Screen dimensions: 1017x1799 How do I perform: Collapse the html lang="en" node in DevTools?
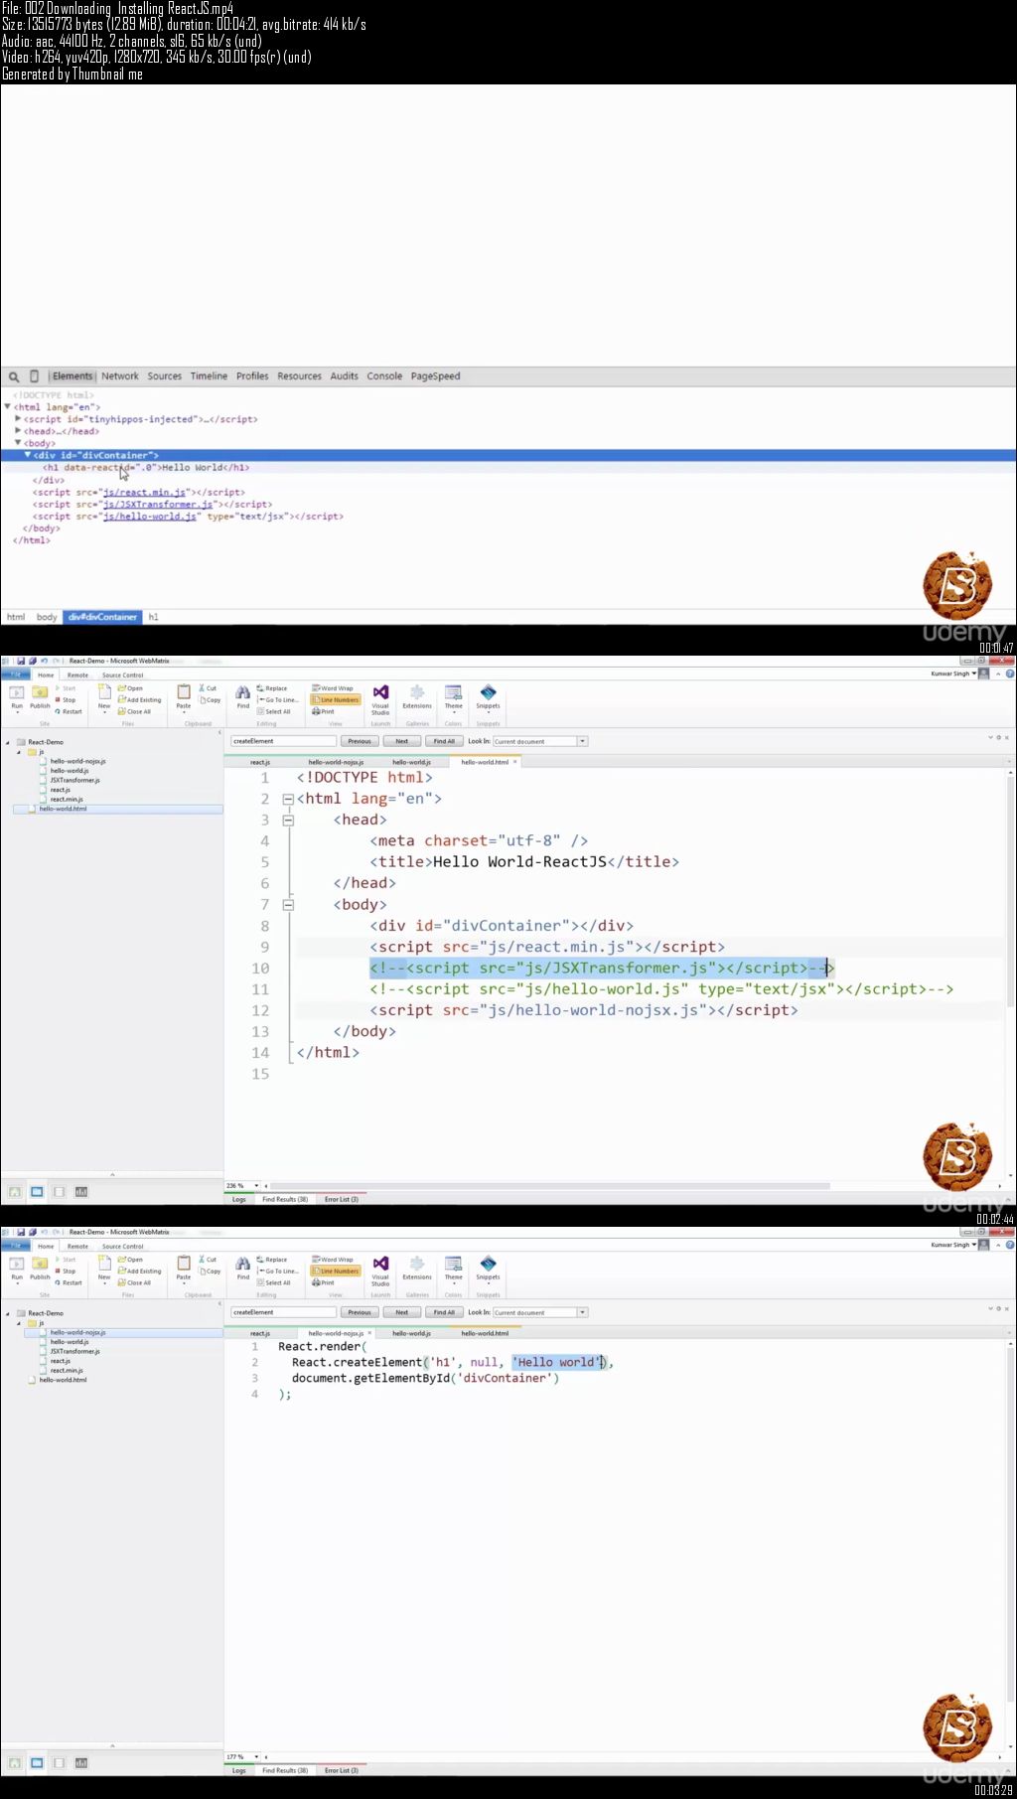pyautogui.click(x=8, y=406)
